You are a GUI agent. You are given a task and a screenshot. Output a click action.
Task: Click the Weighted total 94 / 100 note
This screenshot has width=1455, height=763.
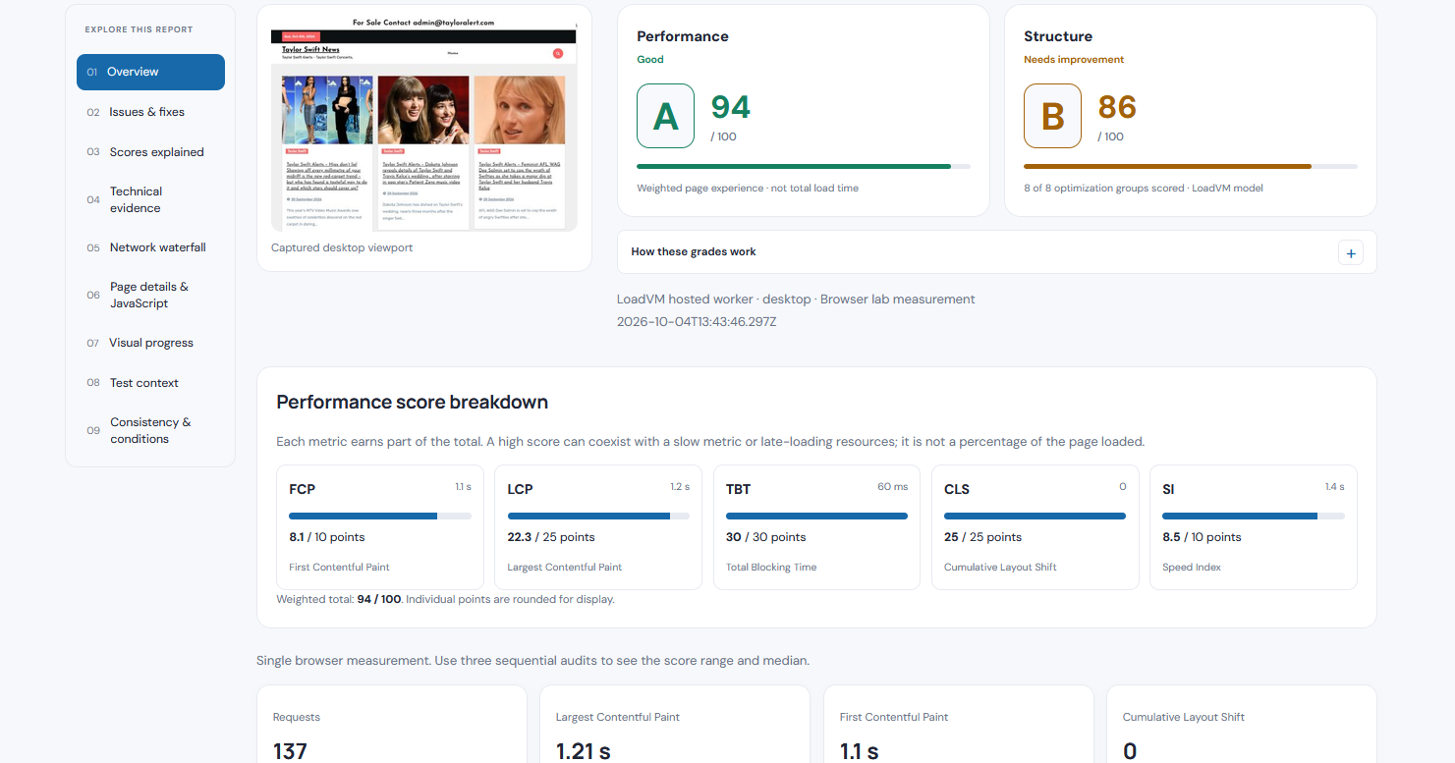[445, 599]
